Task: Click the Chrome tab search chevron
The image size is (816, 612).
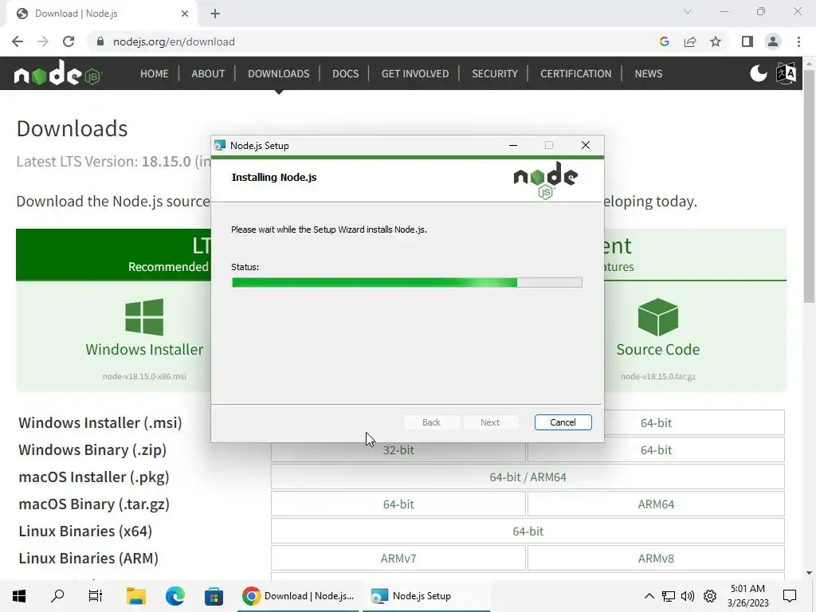Action: (688, 11)
